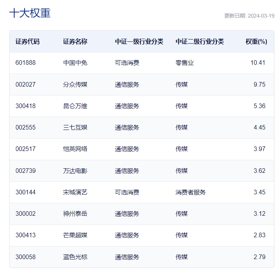Screen dimensions: 279x271
Task: Click the weight value 10.41
Action: point(258,63)
